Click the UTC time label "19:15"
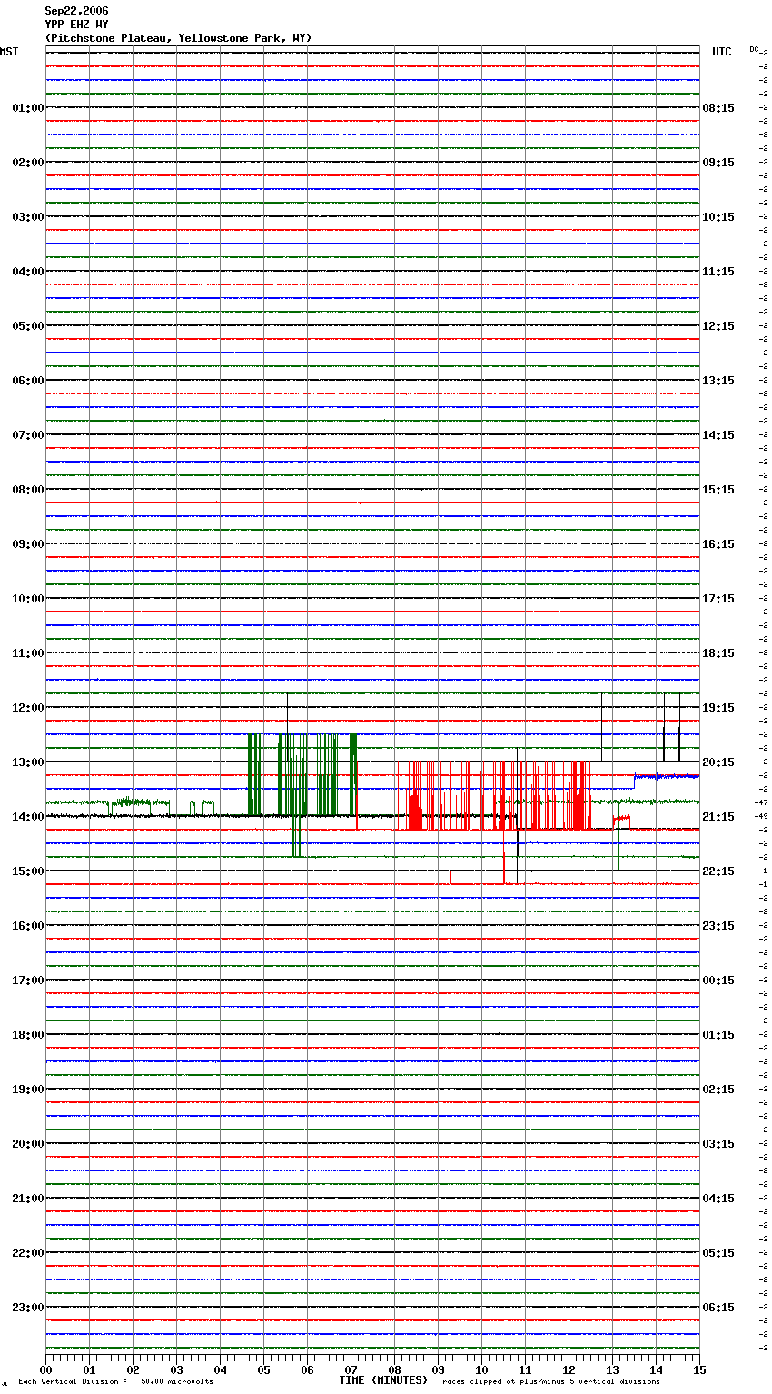The height and width of the screenshot is (1394, 772). (718, 708)
